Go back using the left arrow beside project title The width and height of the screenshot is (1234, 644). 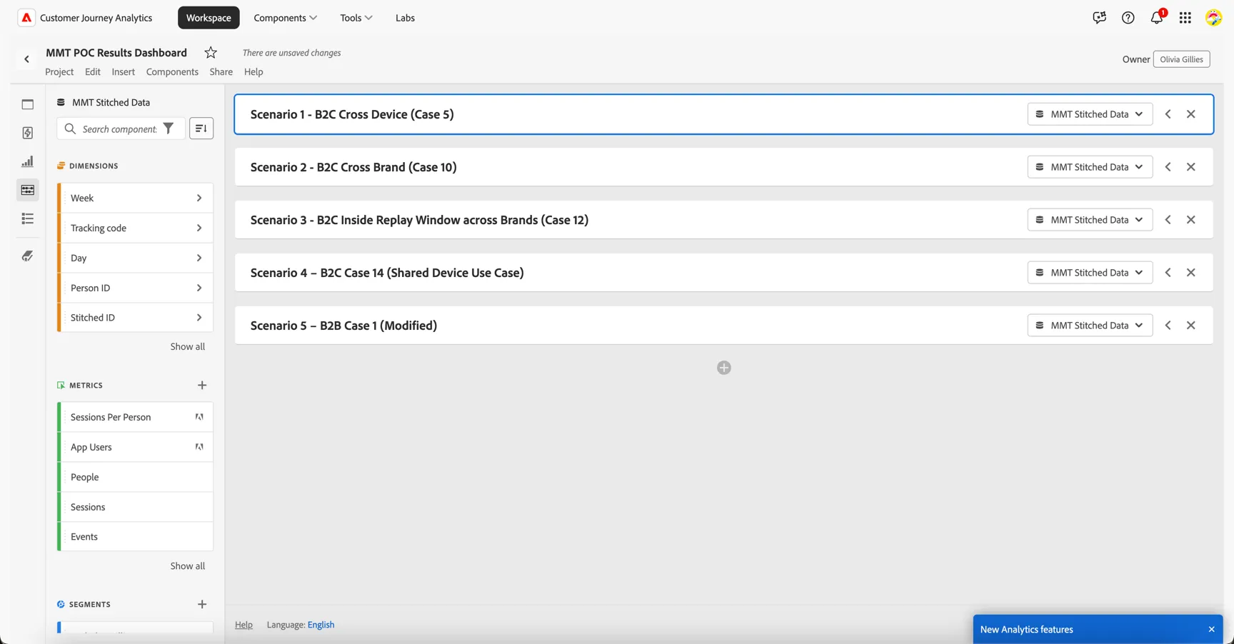pos(27,59)
